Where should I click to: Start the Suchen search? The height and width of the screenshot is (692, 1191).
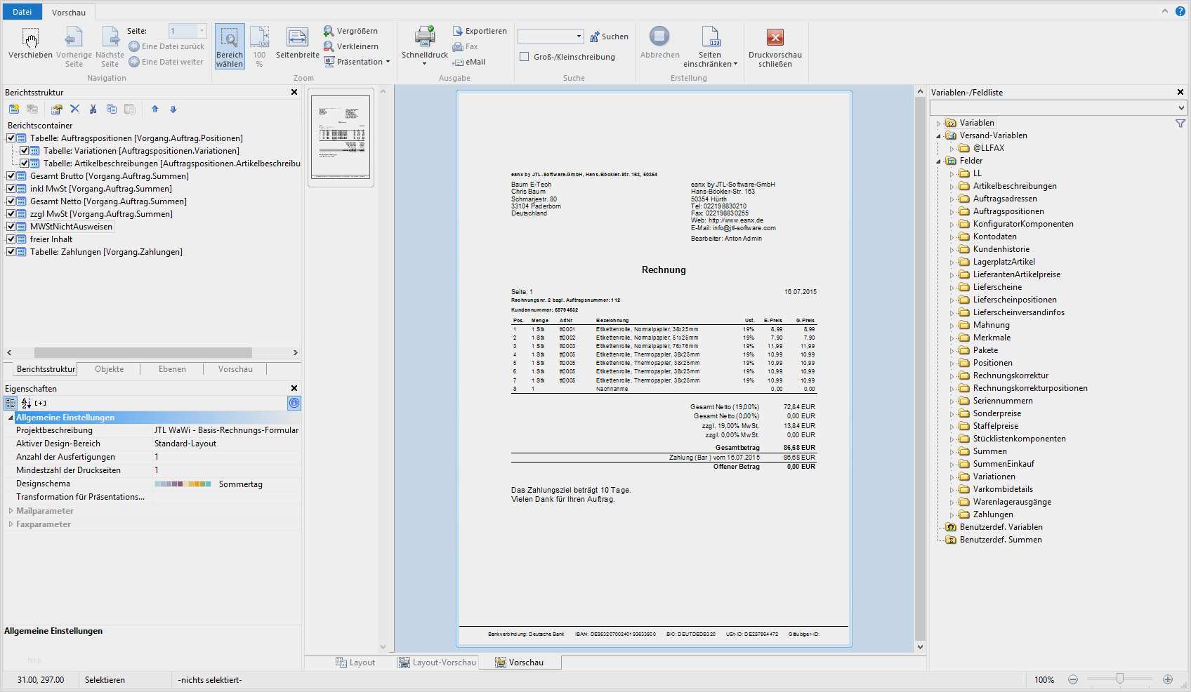click(609, 36)
